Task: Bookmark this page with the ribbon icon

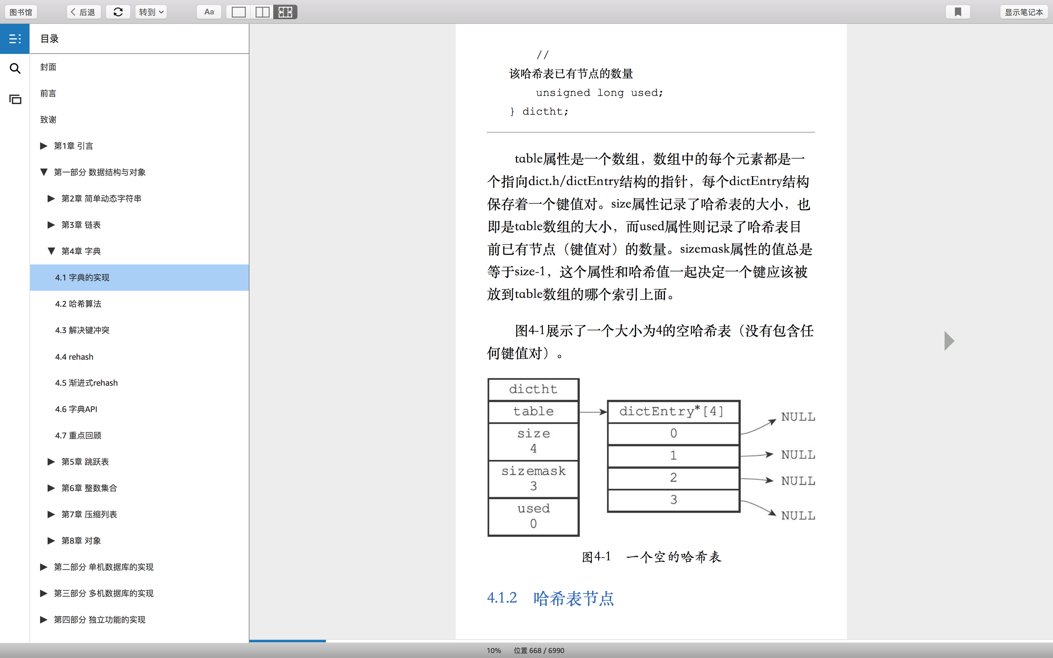Action: point(958,12)
